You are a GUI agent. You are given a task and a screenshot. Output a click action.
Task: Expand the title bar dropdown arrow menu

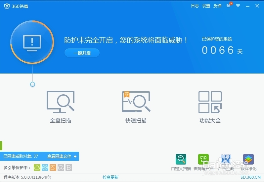(x=238, y=6)
